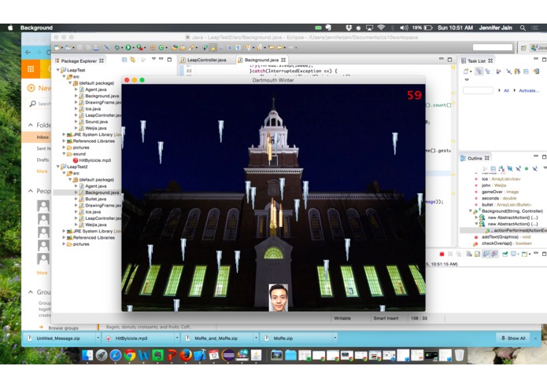Click the Open Type icon in Eclipse toolbar

tap(175, 47)
